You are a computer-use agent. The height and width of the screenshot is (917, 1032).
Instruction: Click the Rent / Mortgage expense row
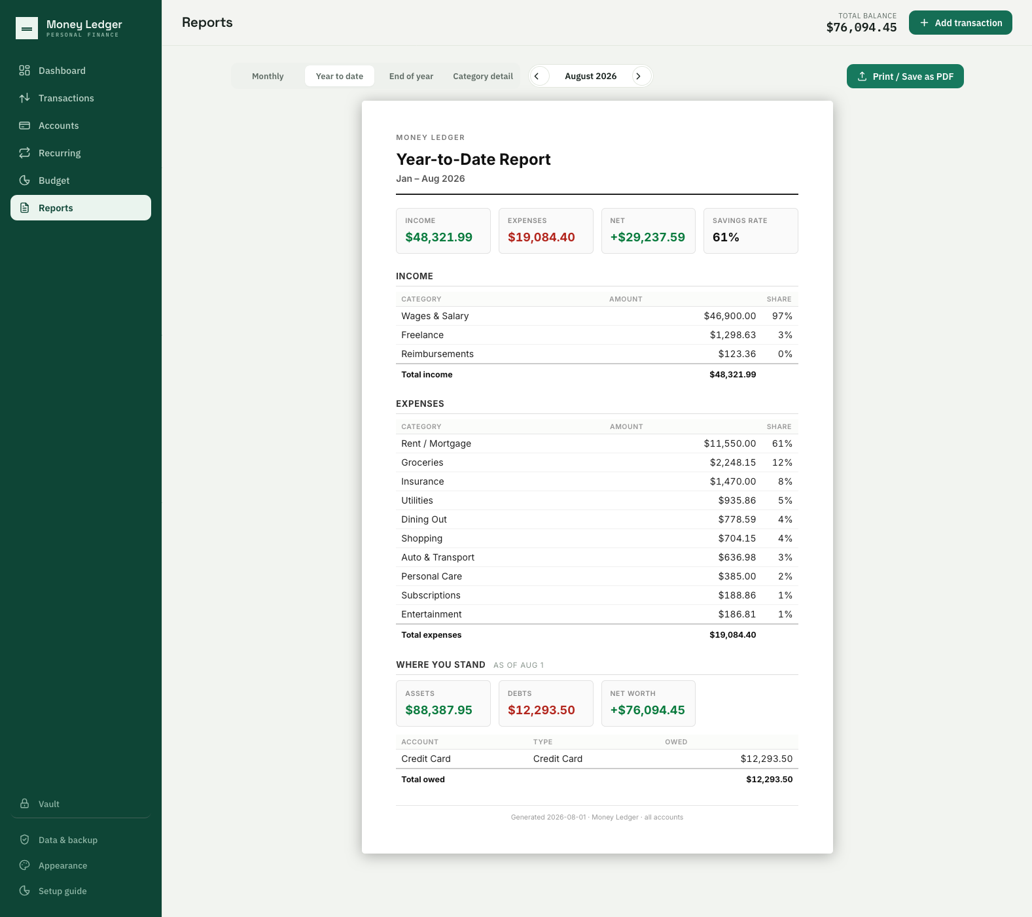click(x=597, y=443)
